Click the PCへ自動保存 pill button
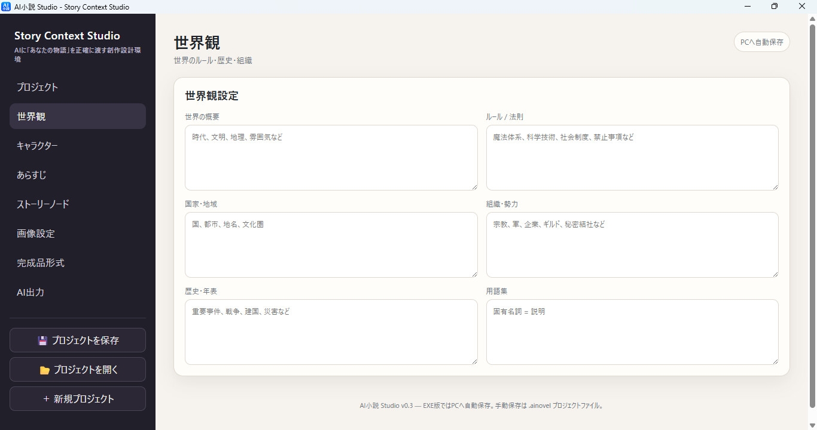 coord(762,42)
